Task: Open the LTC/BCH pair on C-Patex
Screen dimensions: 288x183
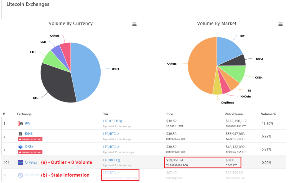Action: pyautogui.click(x=110, y=160)
